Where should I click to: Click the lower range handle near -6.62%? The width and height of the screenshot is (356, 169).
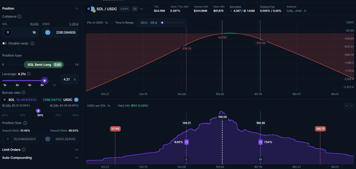pyautogui.click(x=187, y=142)
